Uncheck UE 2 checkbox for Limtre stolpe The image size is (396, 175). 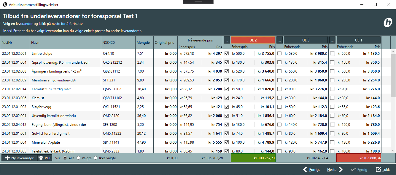pos(227,54)
